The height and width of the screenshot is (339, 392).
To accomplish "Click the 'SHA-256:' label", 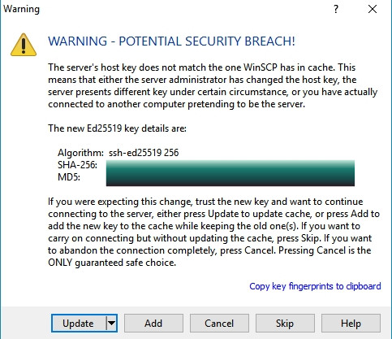I will coord(77,165).
